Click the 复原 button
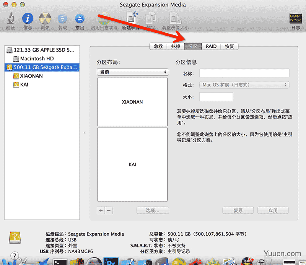This screenshot has width=306, height=265. coord(238,210)
